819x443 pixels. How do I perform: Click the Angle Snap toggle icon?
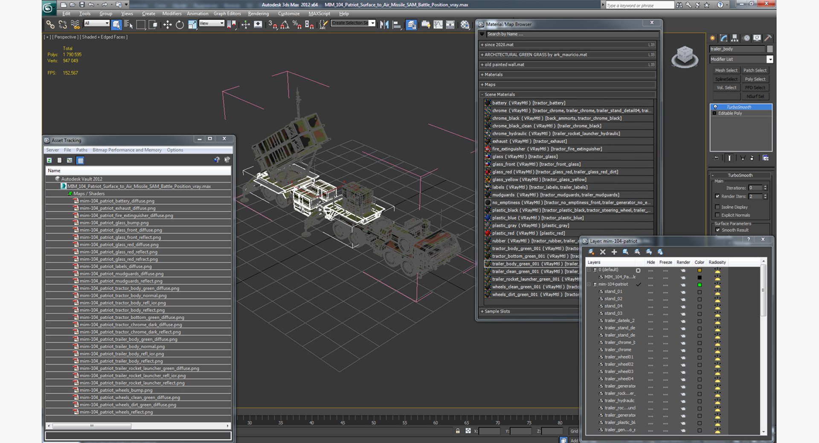285,25
